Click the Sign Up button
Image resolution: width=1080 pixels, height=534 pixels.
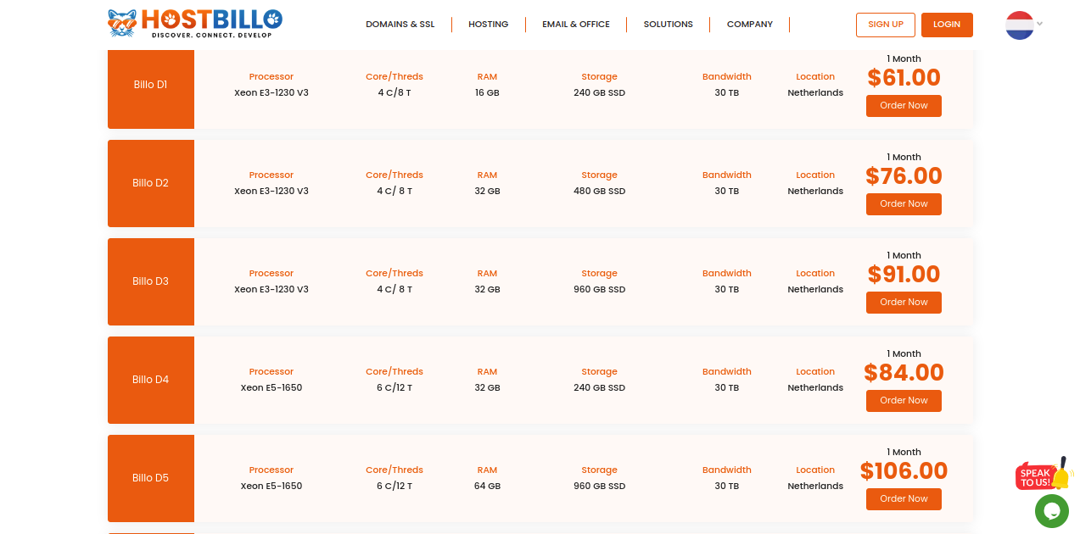886,25
